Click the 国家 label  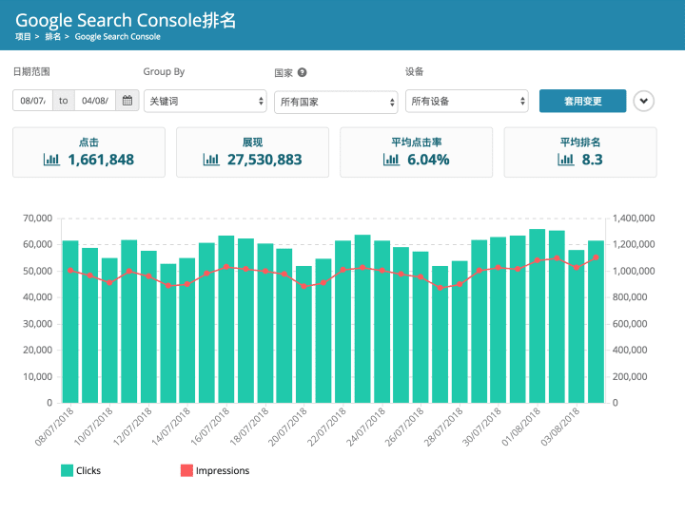point(284,73)
